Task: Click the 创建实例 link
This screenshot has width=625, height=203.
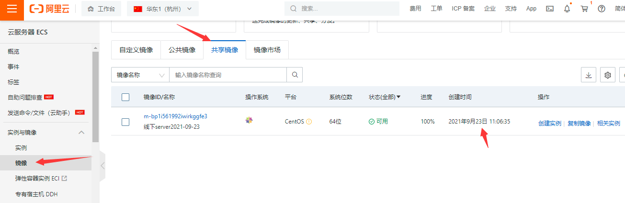Action: (x=549, y=123)
